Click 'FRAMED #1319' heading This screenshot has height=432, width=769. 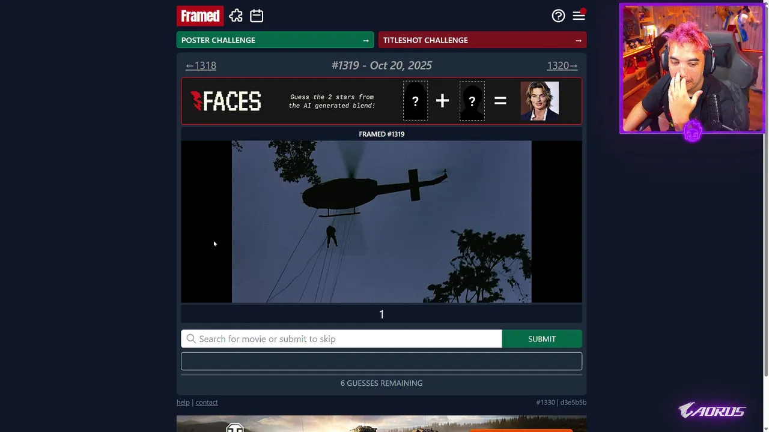pos(381,134)
